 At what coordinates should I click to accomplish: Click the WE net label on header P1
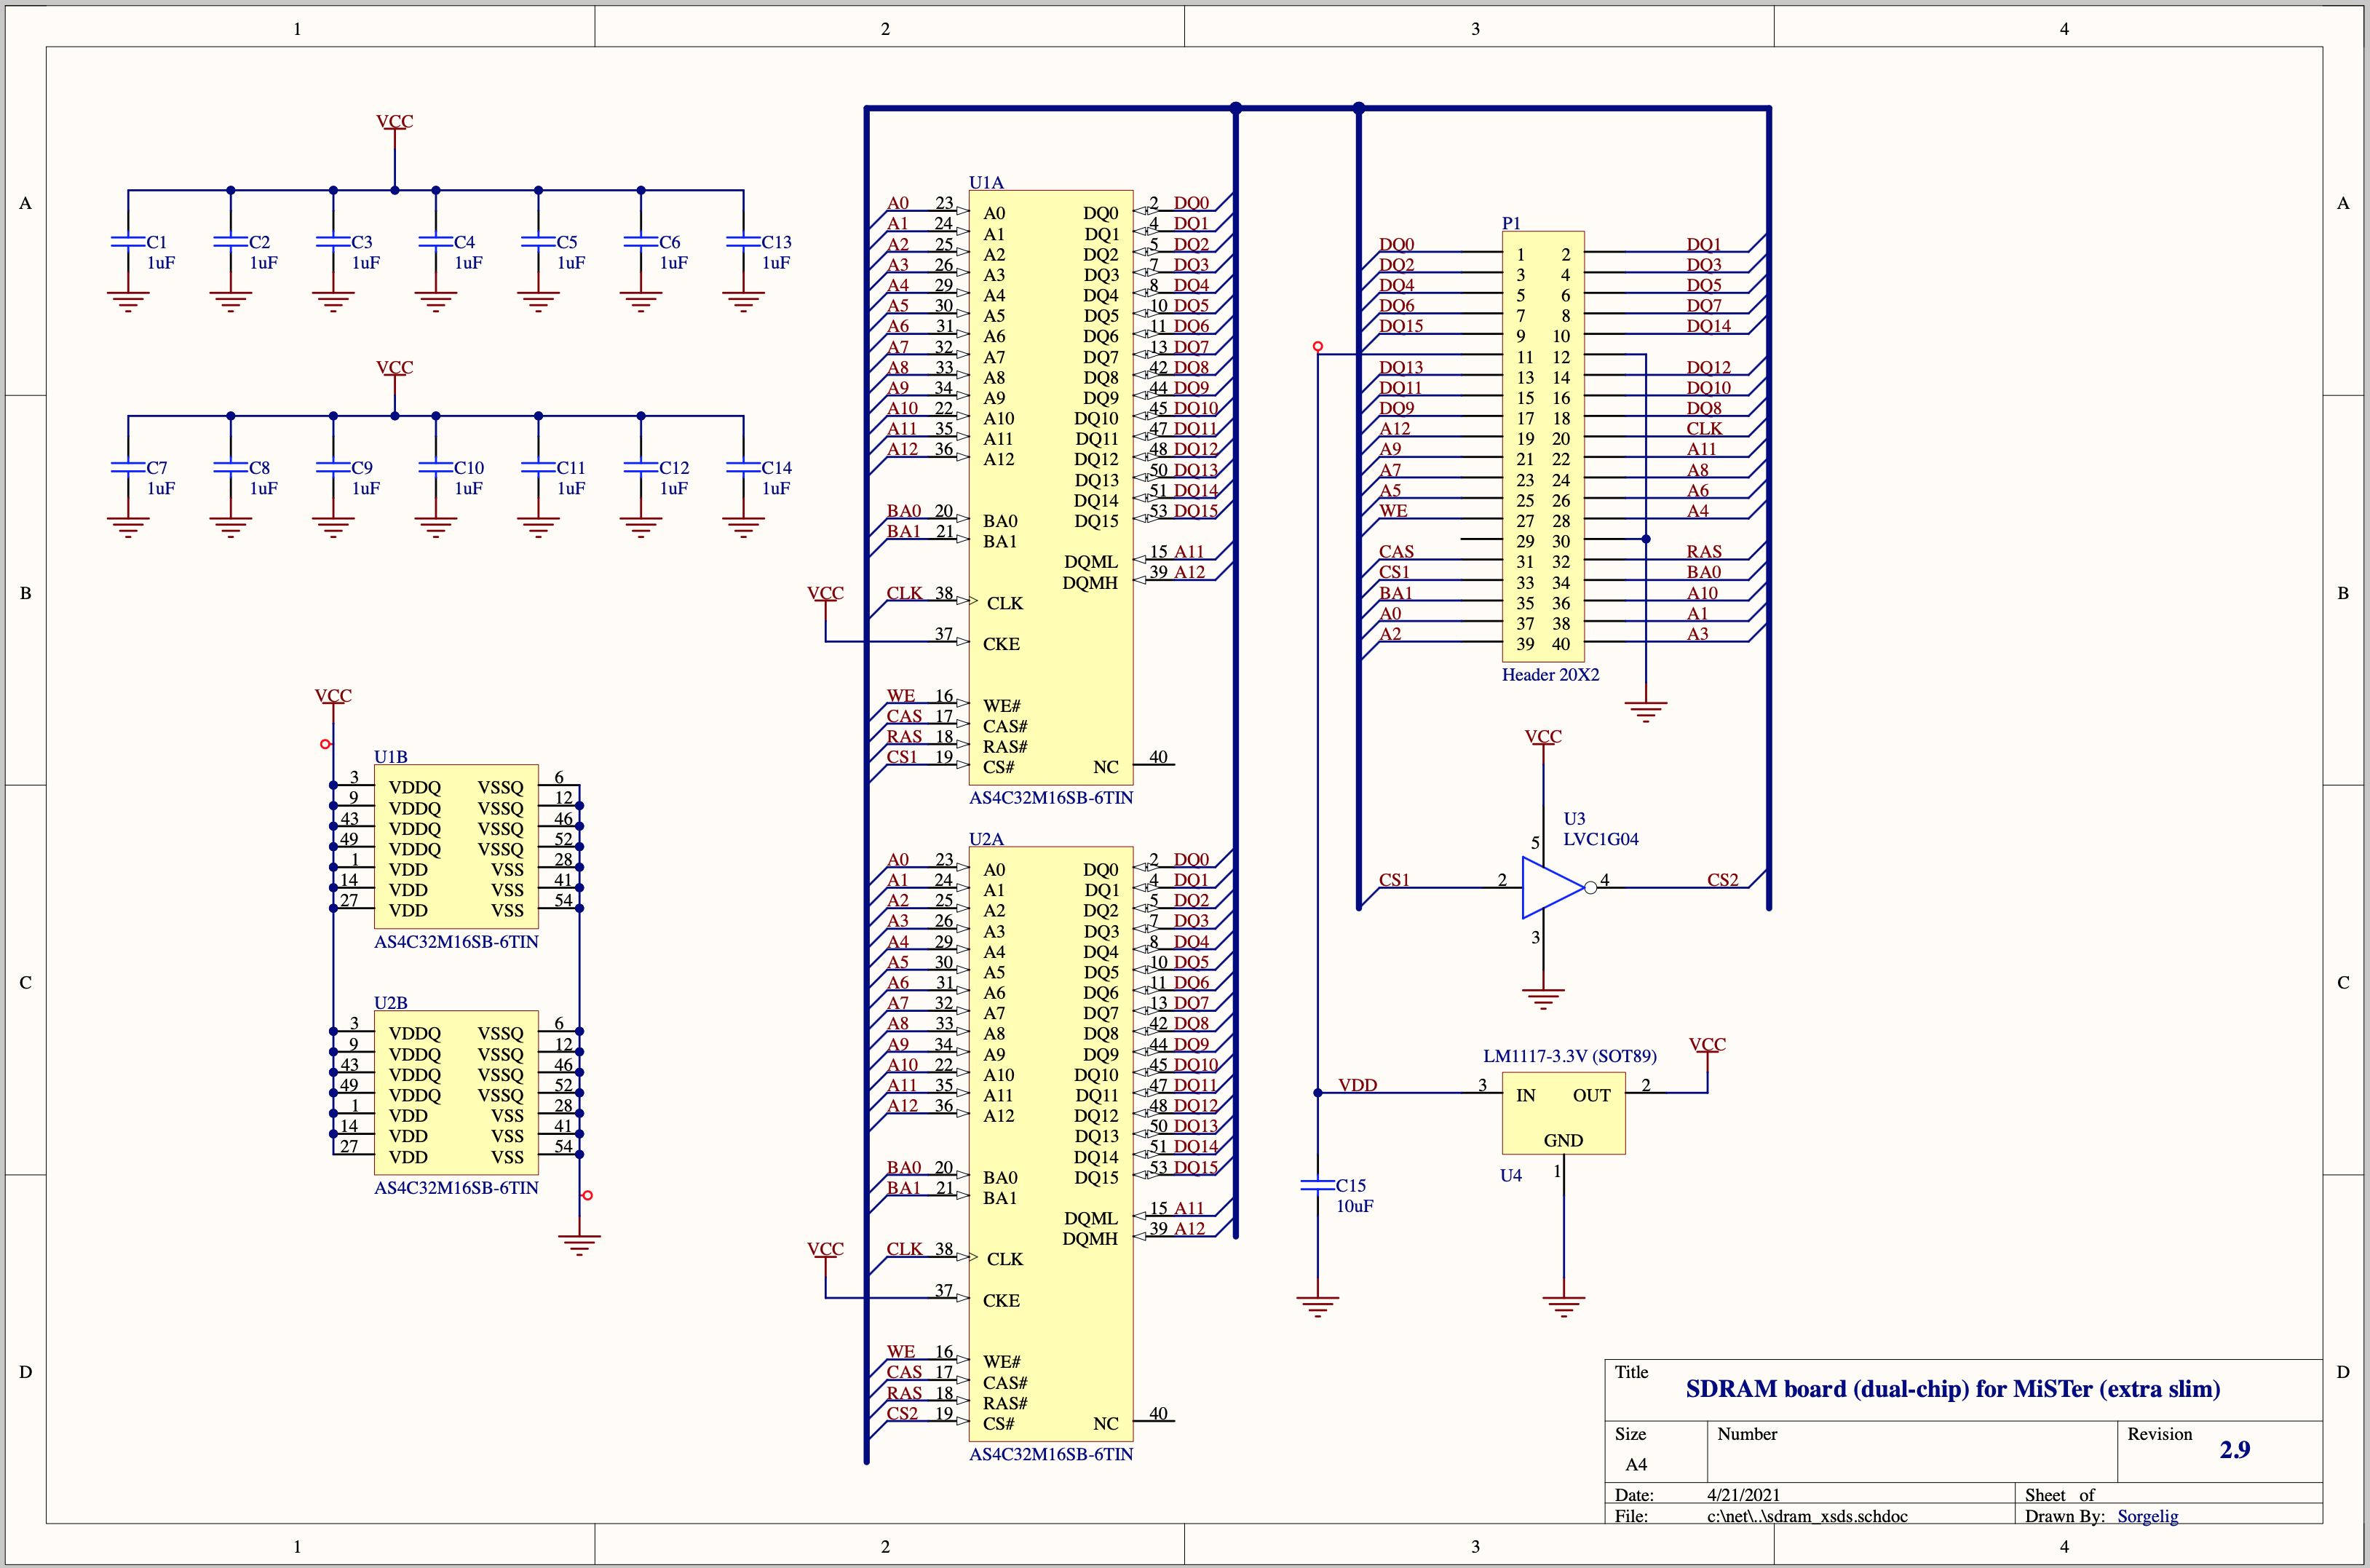click(x=1393, y=511)
